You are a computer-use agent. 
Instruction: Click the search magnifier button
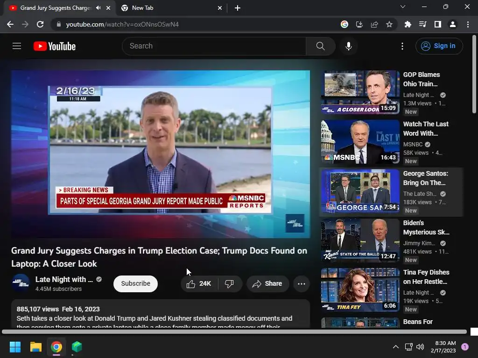320,46
